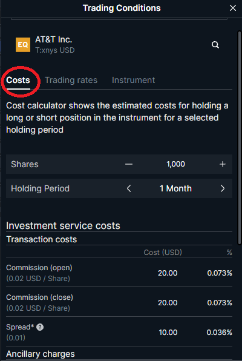The image size is (242, 361).
Task: Open the Spread help question mark tooltip
Action: pyautogui.click(x=40, y=327)
